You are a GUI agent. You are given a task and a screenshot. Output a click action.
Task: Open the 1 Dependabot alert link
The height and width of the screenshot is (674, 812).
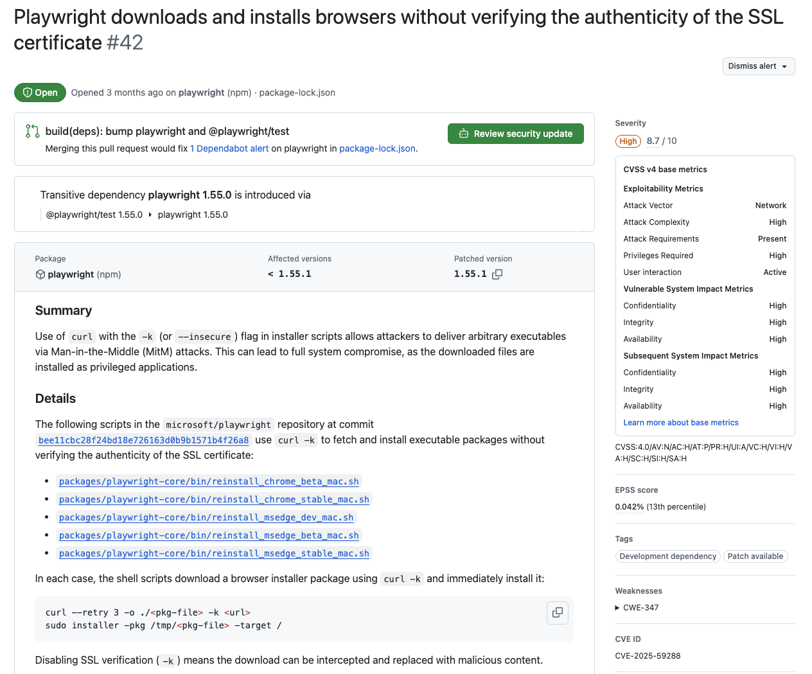pyautogui.click(x=229, y=148)
